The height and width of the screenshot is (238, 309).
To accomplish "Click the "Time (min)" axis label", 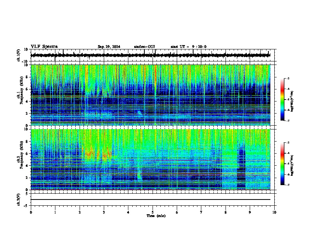I will coord(156,216).
